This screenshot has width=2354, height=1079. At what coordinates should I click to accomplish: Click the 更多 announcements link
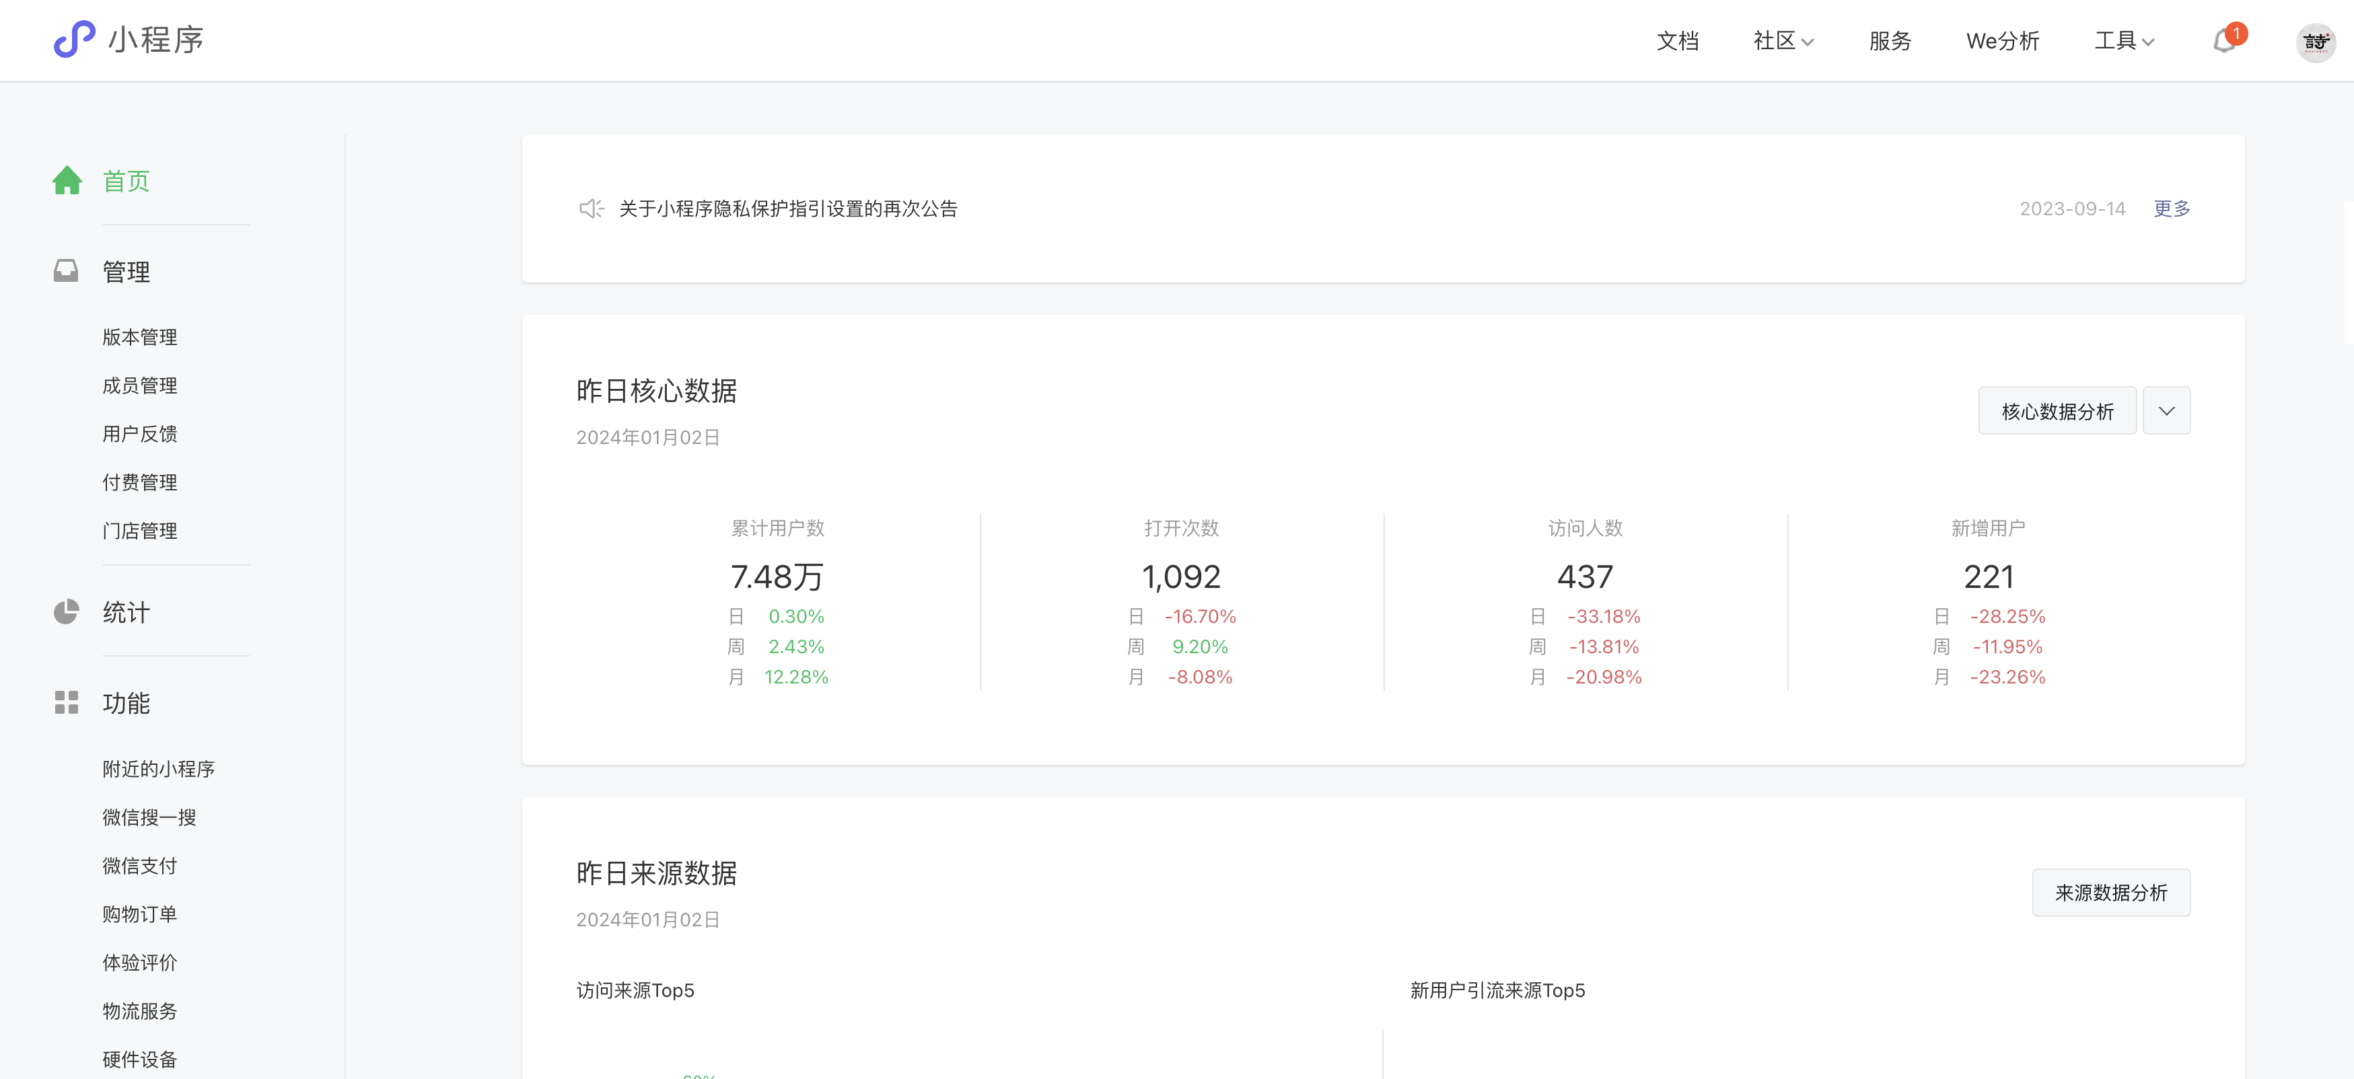tap(2171, 209)
